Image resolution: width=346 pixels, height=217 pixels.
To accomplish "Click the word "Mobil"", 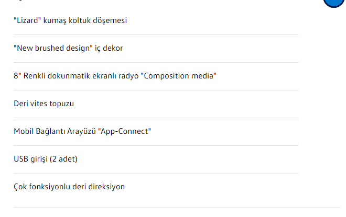I will [23, 131].
